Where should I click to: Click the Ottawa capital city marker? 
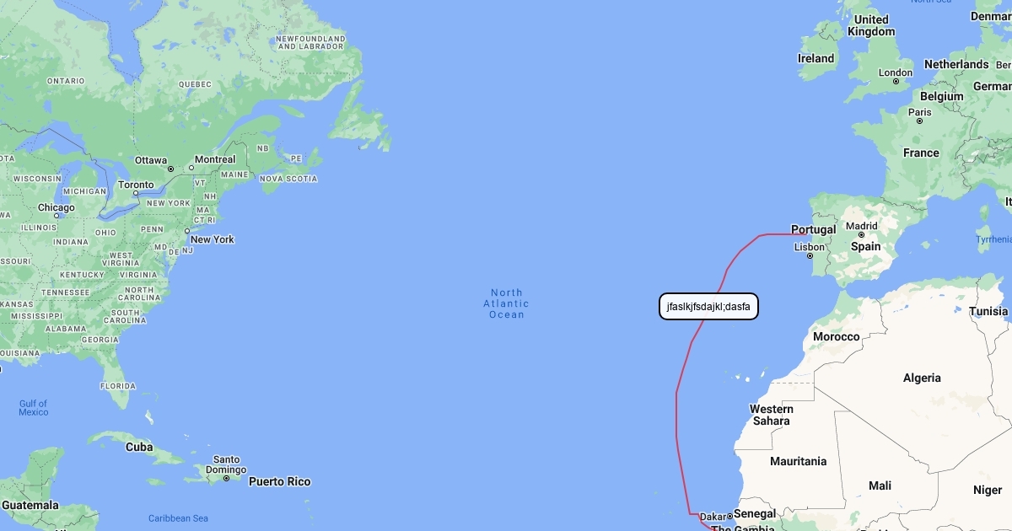[x=170, y=169]
